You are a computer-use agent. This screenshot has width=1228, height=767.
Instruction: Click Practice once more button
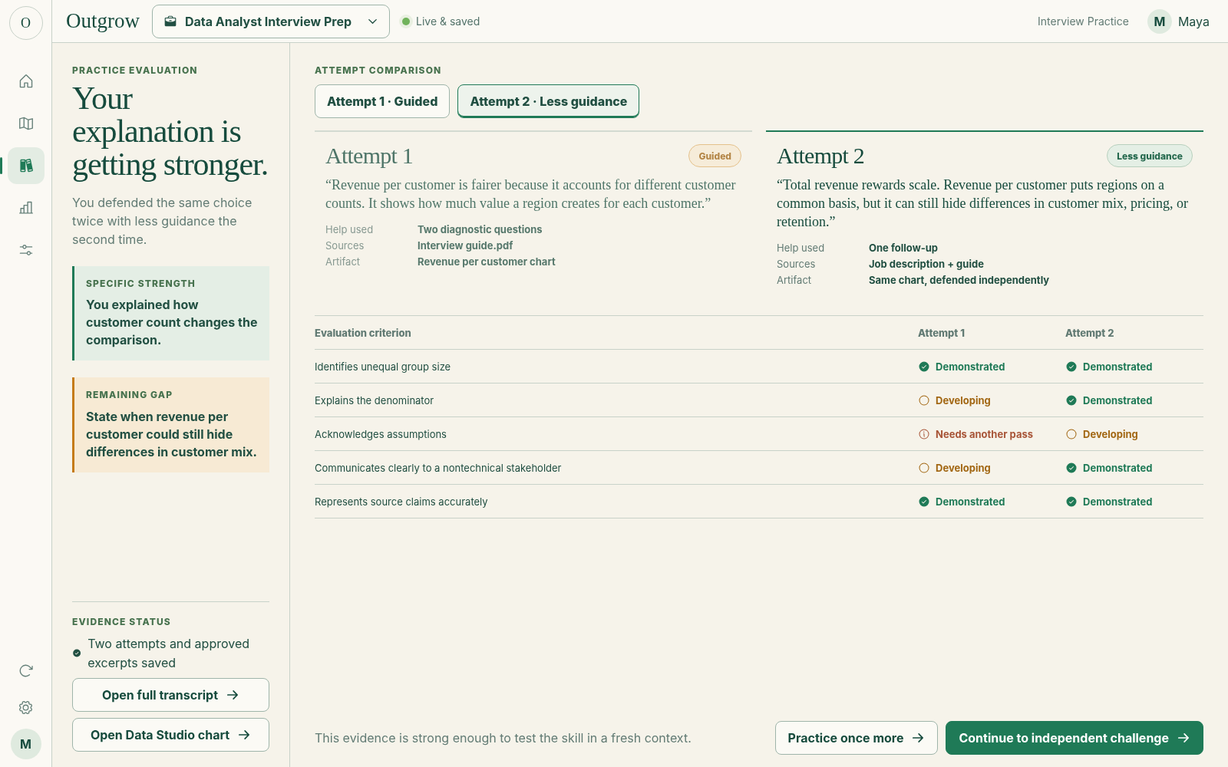(857, 738)
